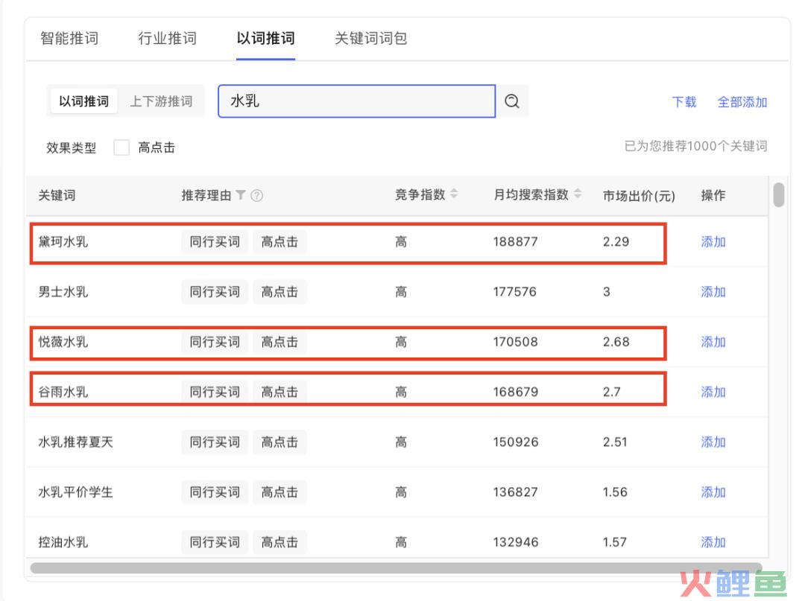
Task: Click search index value 177576
Action: tap(515, 292)
